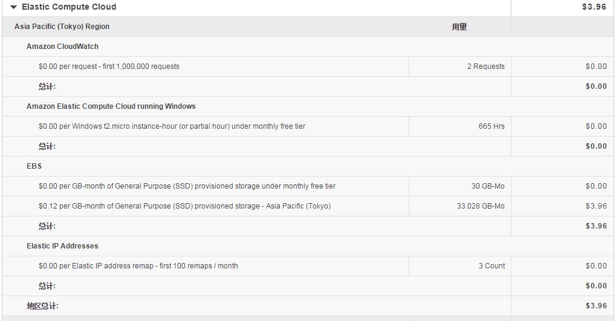Click the $3.96 total in the header row
This screenshot has width=616, height=321.
click(594, 7)
